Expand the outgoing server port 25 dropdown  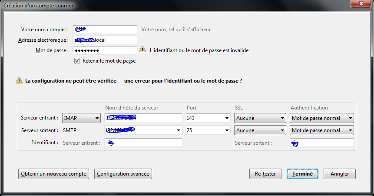click(x=227, y=130)
